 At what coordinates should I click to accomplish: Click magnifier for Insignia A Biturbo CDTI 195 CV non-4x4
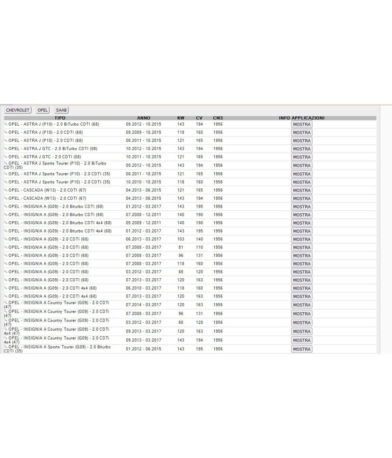(6, 206)
